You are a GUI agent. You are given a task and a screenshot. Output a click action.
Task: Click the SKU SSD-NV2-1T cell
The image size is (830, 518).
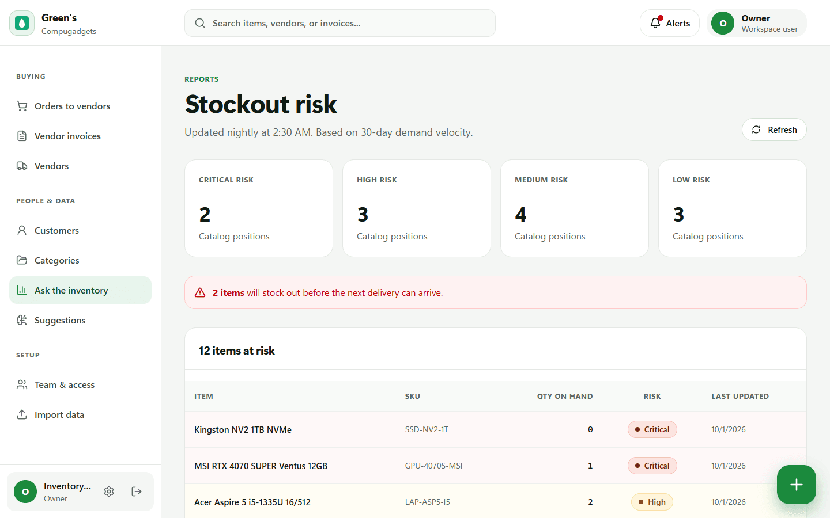tap(427, 429)
